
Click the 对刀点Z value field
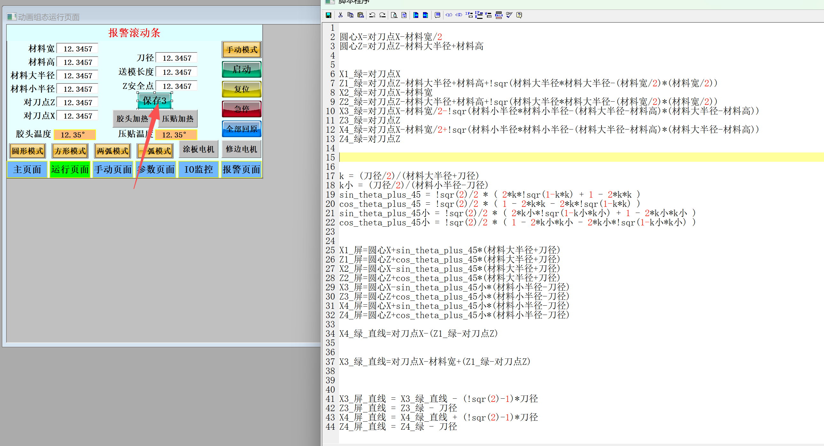(77, 102)
